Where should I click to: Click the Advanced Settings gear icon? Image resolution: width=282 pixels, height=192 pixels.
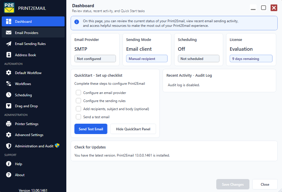click(x=9, y=135)
